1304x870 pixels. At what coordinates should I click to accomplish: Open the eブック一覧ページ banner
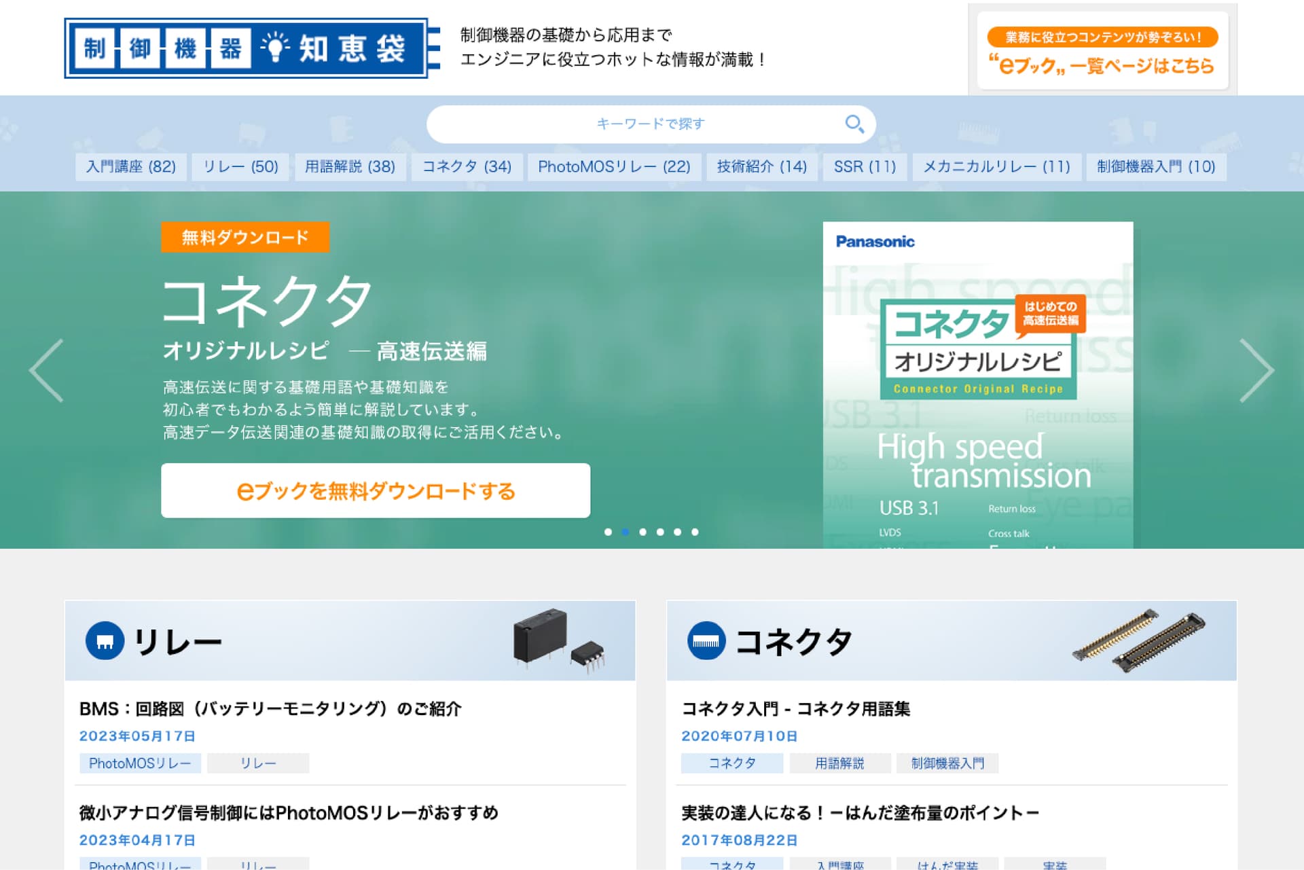[1102, 51]
